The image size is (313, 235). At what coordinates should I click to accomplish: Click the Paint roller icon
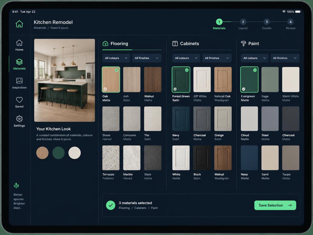click(243, 43)
